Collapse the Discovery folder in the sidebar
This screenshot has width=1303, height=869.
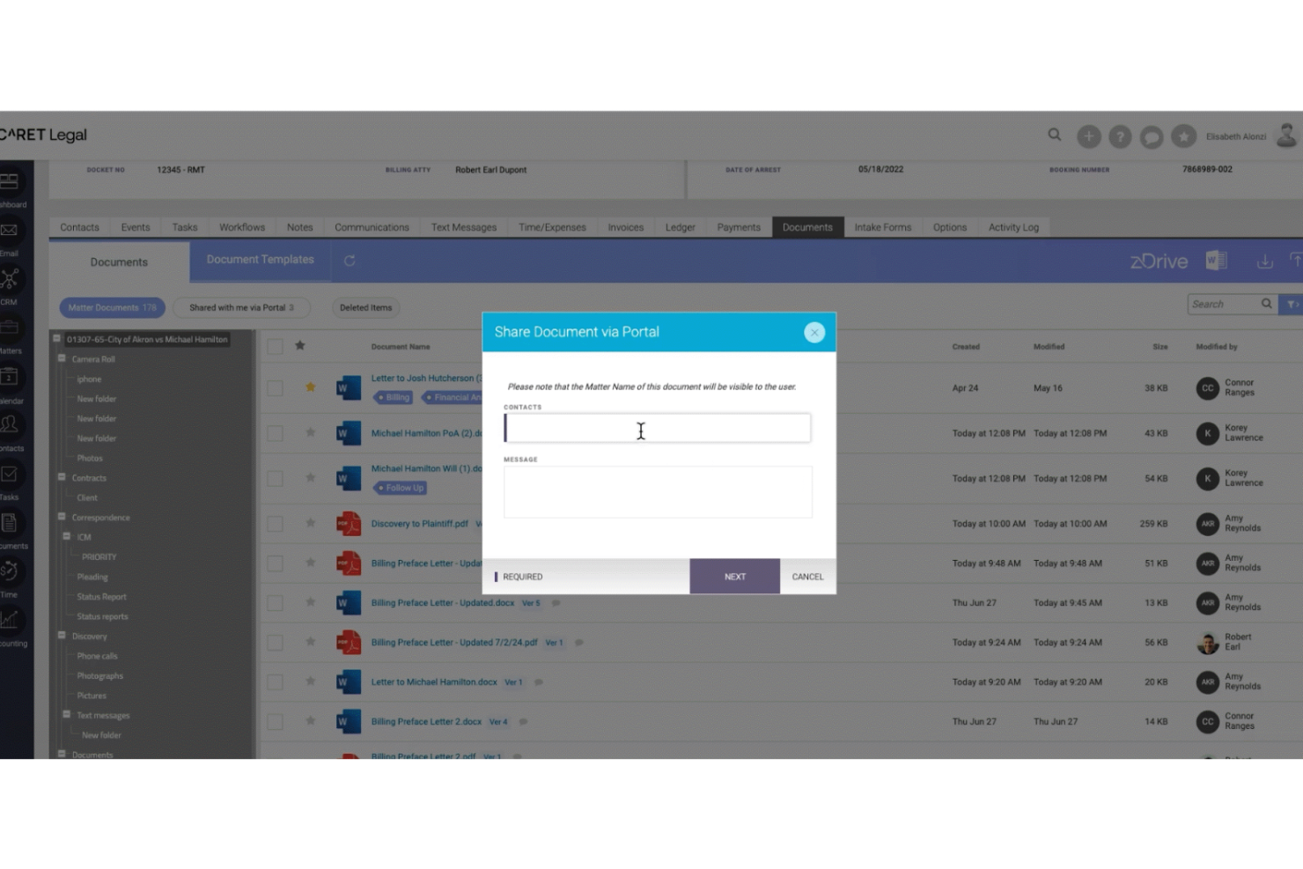pos(61,636)
